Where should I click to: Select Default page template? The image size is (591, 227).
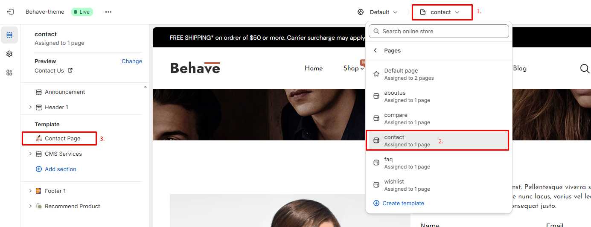[439, 74]
